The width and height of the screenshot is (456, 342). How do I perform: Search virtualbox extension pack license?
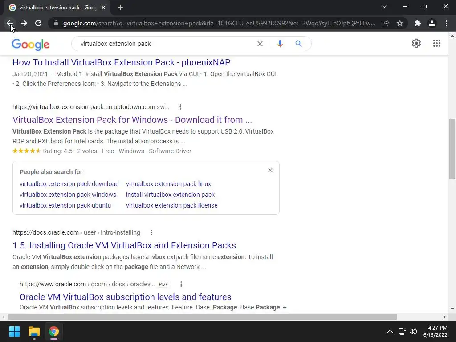[171, 205]
